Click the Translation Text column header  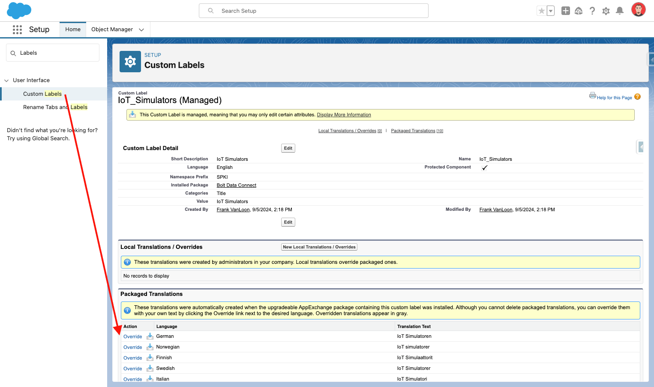pyautogui.click(x=414, y=327)
